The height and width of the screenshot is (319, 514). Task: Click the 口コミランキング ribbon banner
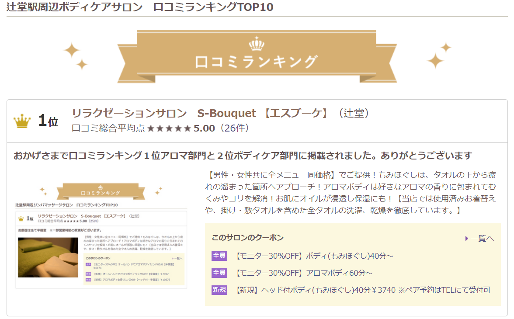coord(257,57)
